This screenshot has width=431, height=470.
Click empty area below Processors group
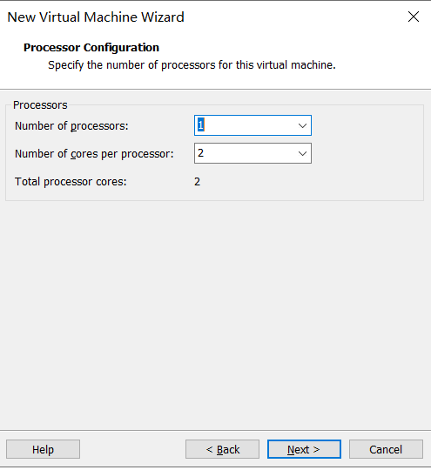(215, 315)
